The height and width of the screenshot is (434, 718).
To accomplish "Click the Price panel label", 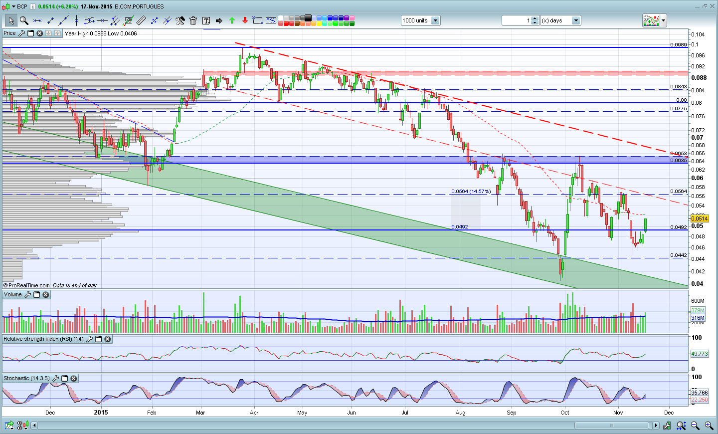I will point(9,33).
